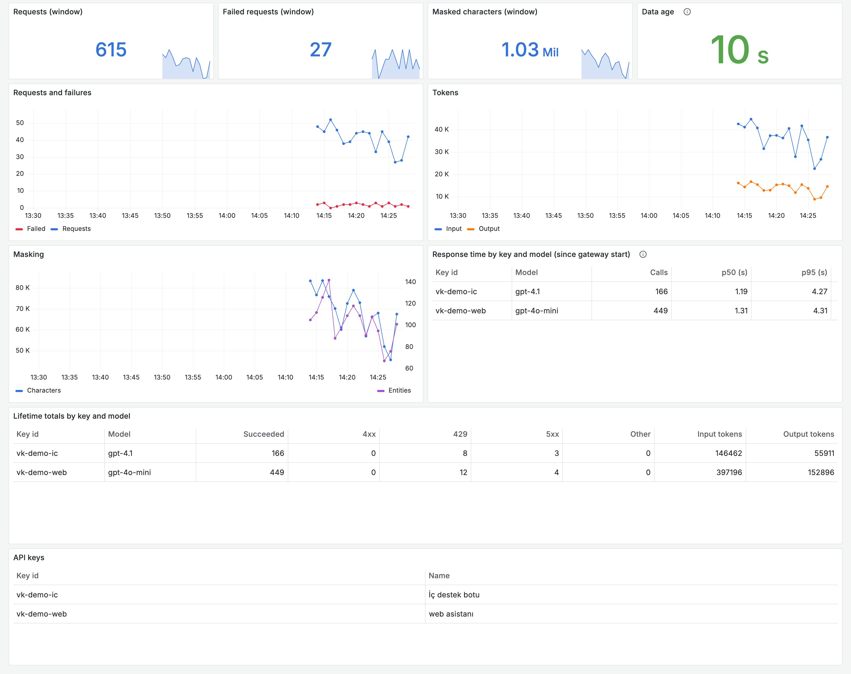Sort lifetime table by Succeeded column
The height and width of the screenshot is (674, 851).
point(264,434)
